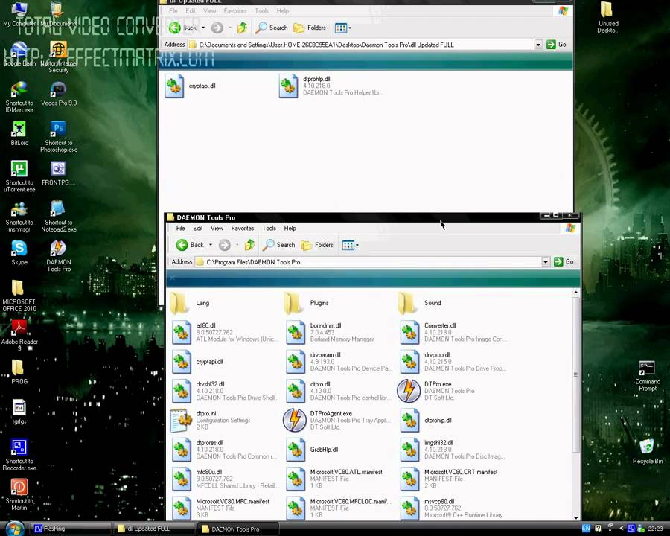Open the Plugins folder
The image size is (670, 536).
pos(306,303)
